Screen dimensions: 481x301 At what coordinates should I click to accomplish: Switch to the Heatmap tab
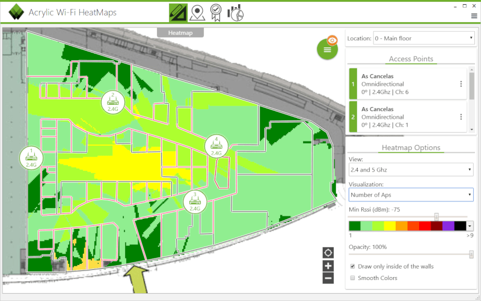coord(180,33)
